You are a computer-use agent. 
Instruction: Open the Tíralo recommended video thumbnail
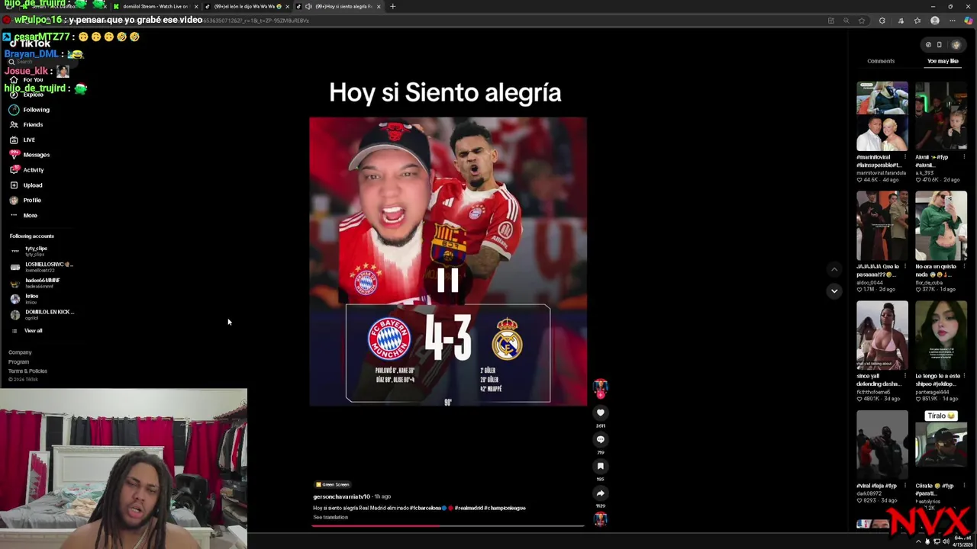click(x=941, y=445)
